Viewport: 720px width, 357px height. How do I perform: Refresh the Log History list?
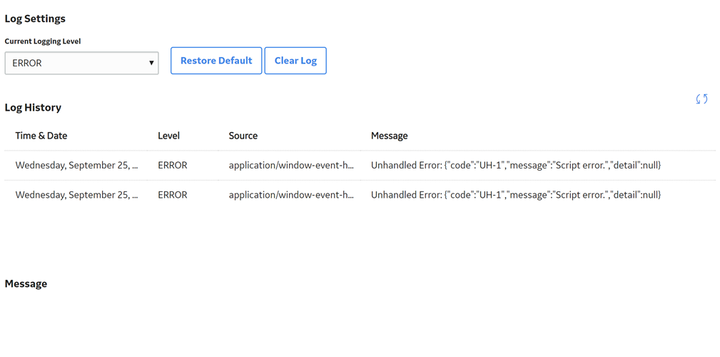point(701,99)
